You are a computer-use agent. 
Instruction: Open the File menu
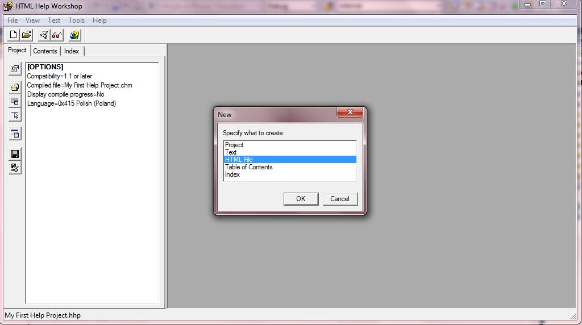tap(13, 20)
